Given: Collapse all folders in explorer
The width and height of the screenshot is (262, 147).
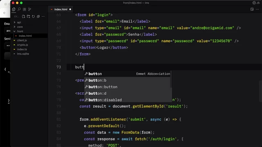Looking at the screenshot, I should (38, 16).
